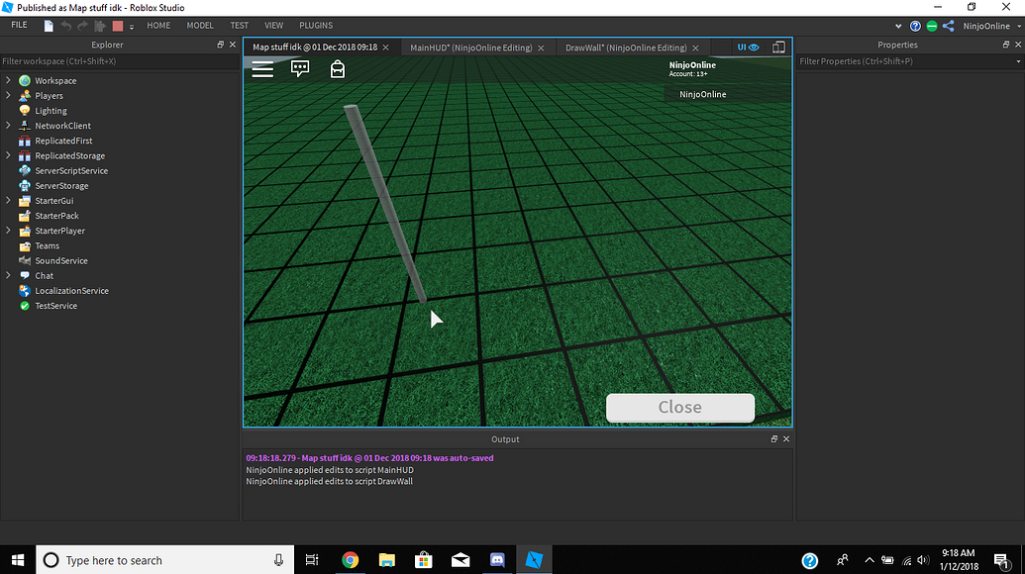1025x574 pixels.
Task: Click the green team status icon
Action: click(932, 26)
